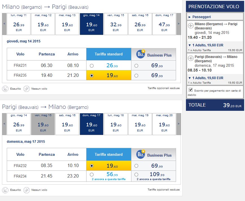Collapse the outbound 1 Adulto fare details
The image size is (245, 201).
pyautogui.click(x=189, y=45)
